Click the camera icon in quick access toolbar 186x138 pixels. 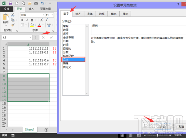pos(36,3)
